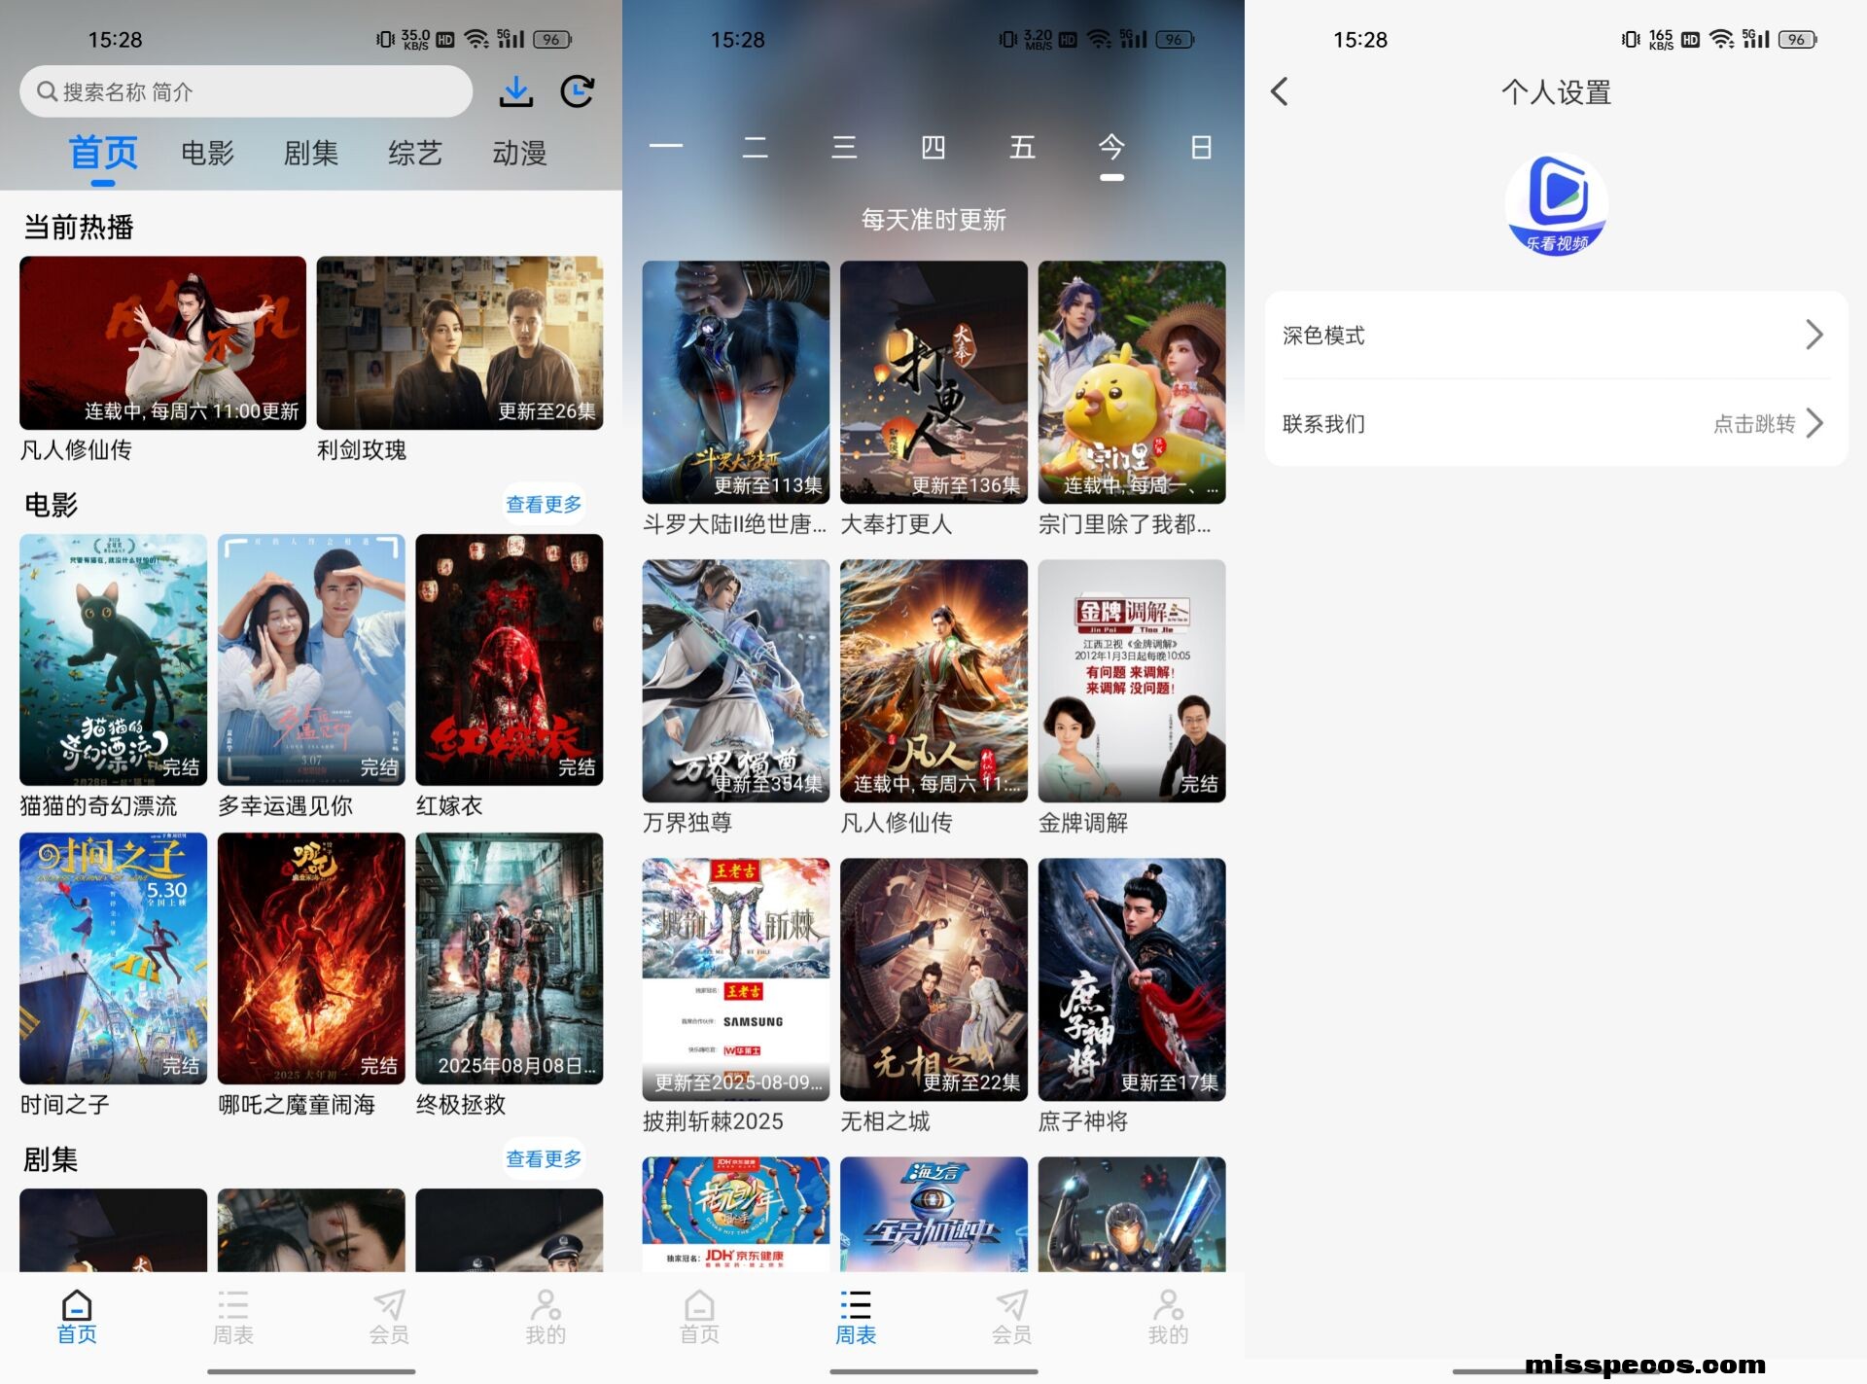The image size is (1867, 1384).
Task: Tap the 每天准时更新 text
Action: tap(933, 220)
